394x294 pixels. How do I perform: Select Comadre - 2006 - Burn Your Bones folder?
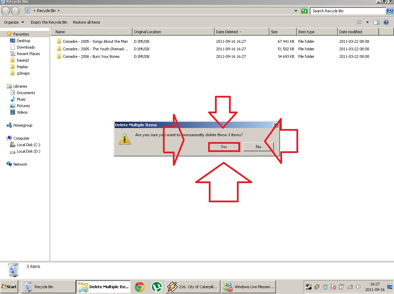(x=91, y=56)
